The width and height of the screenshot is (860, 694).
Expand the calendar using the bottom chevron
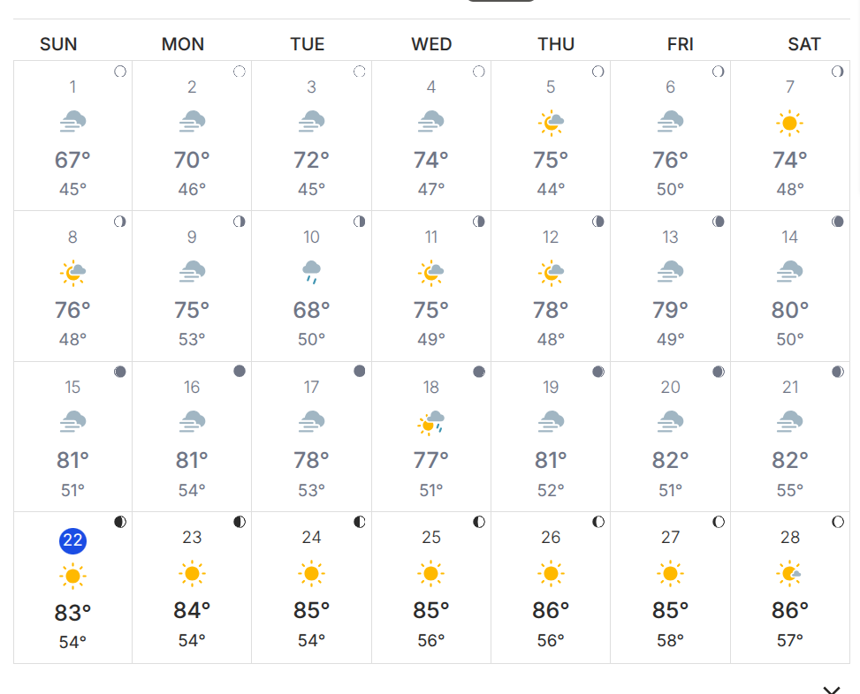tap(831, 688)
